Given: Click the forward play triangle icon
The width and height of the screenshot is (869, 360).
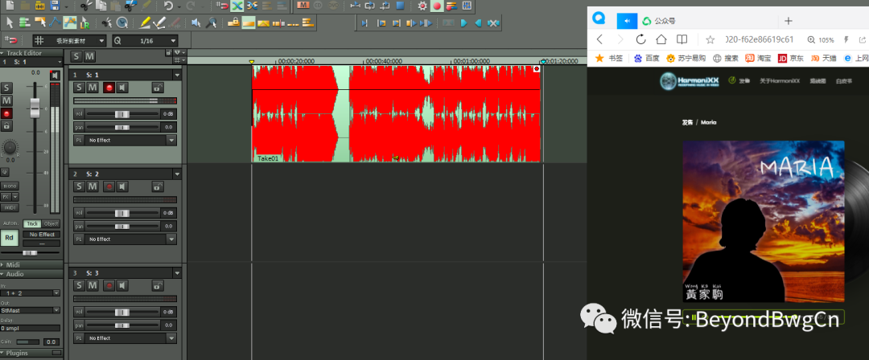Looking at the screenshot, I should pos(464,22).
